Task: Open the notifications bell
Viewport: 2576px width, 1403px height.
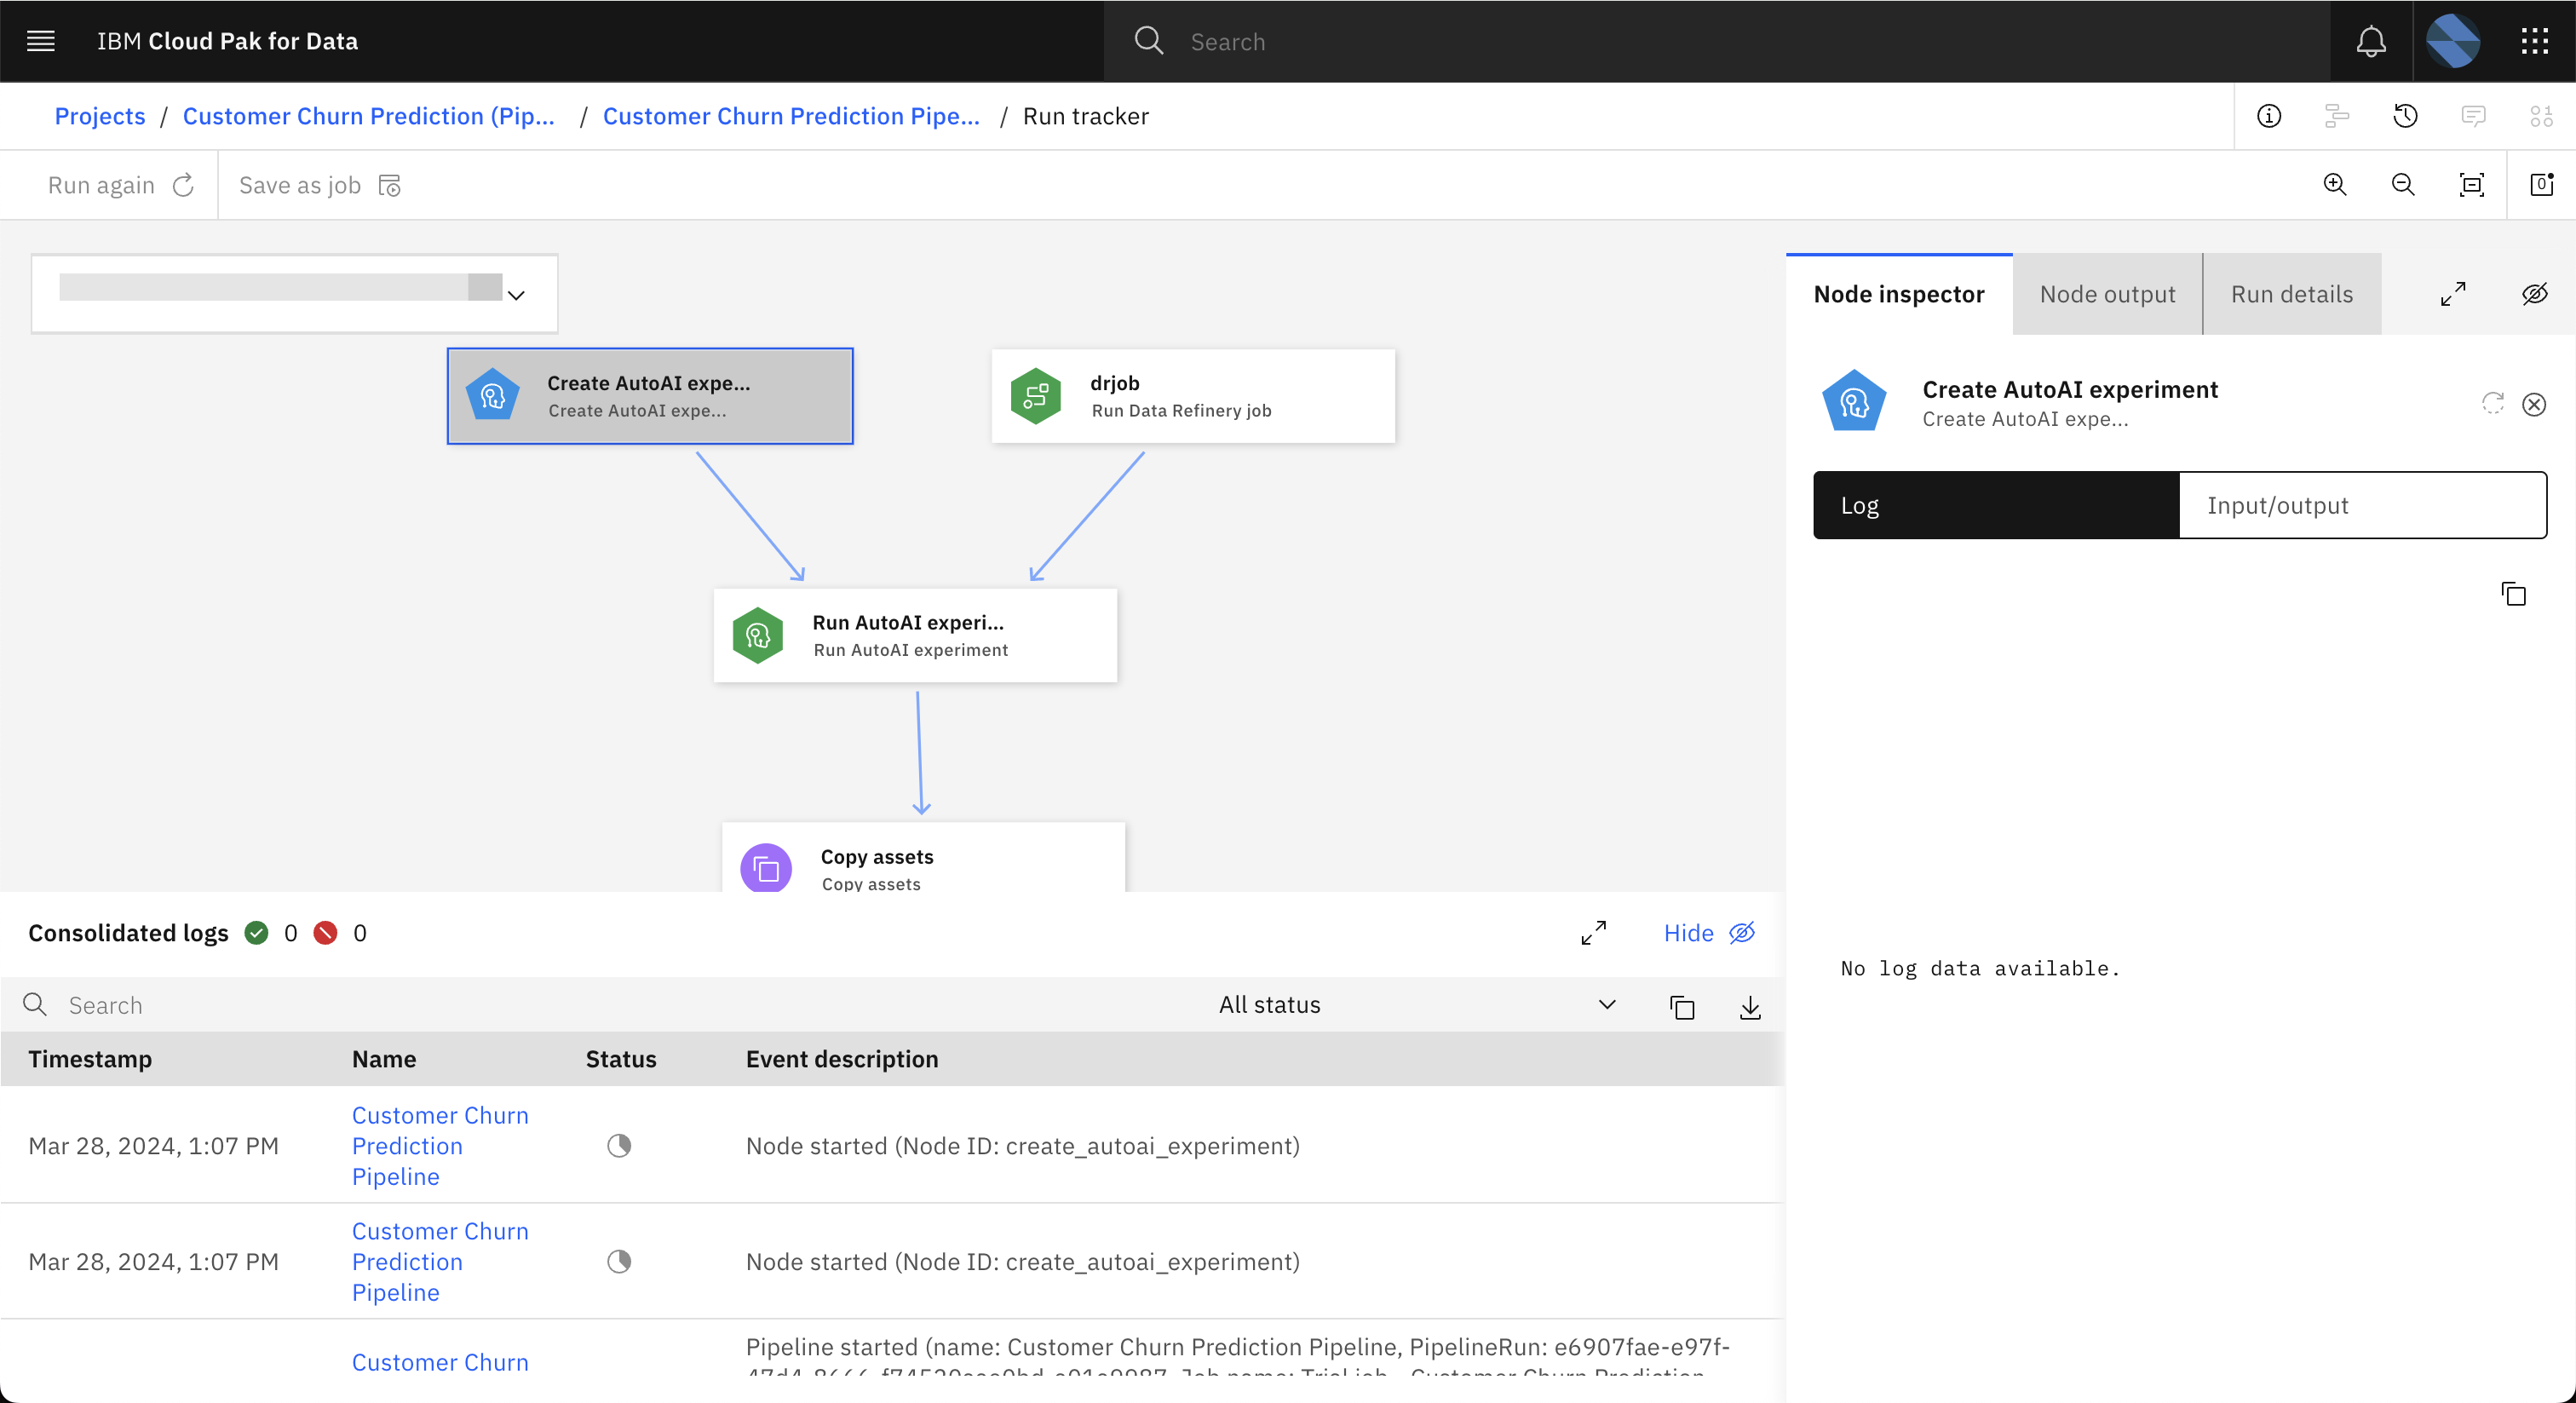Action: (x=2371, y=41)
